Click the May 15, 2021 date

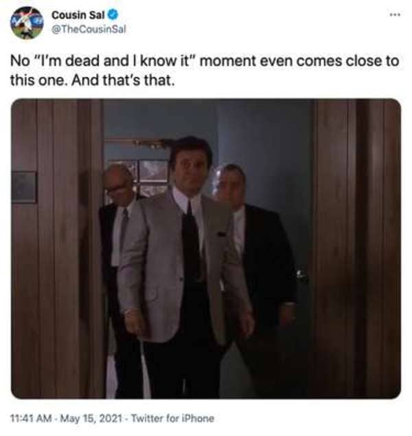[x=91, y=418]
